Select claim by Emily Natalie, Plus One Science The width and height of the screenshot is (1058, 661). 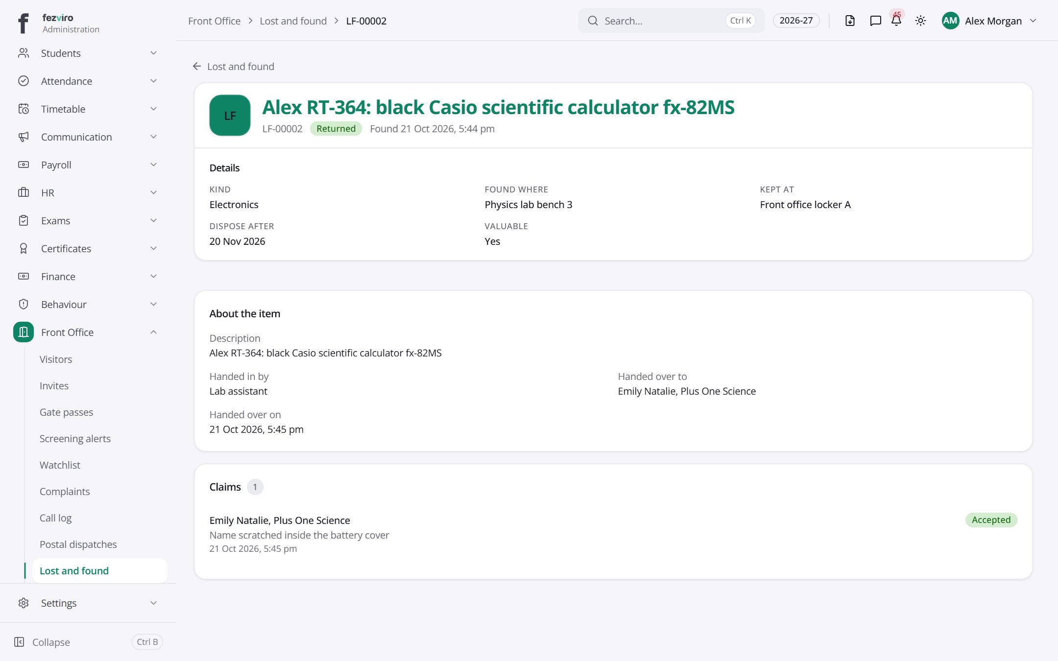[x=280, y=520]
